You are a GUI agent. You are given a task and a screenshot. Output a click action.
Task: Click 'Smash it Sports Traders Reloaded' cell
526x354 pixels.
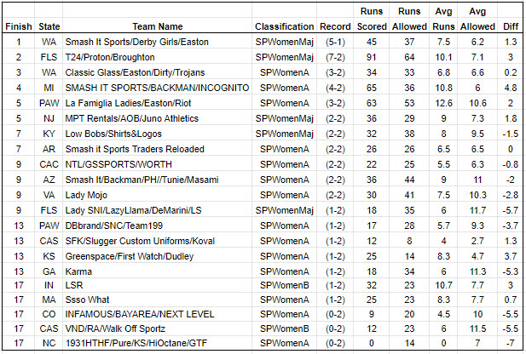tap(135, 149)
